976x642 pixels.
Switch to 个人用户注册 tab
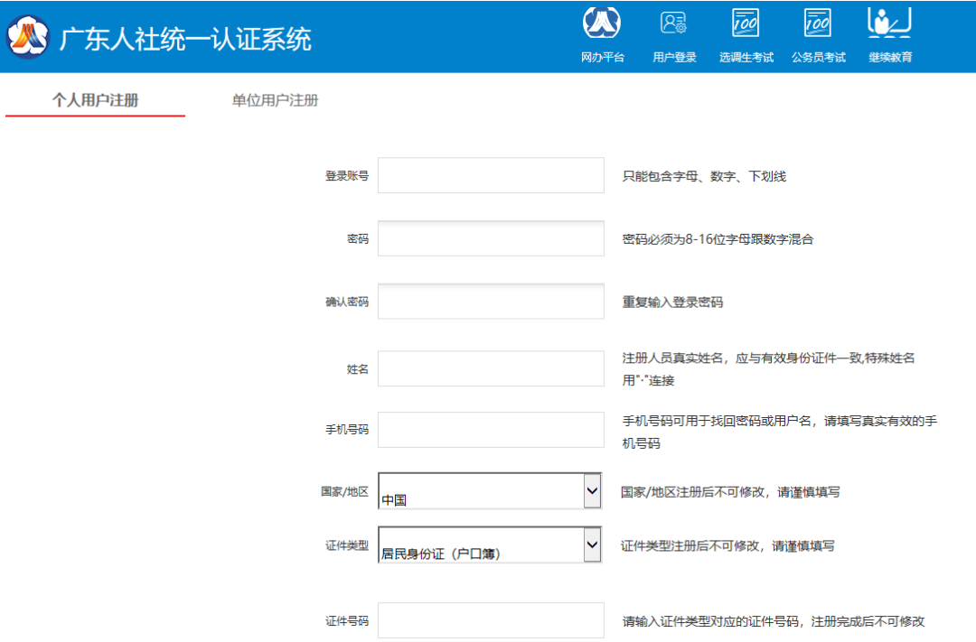pos(95,100)
